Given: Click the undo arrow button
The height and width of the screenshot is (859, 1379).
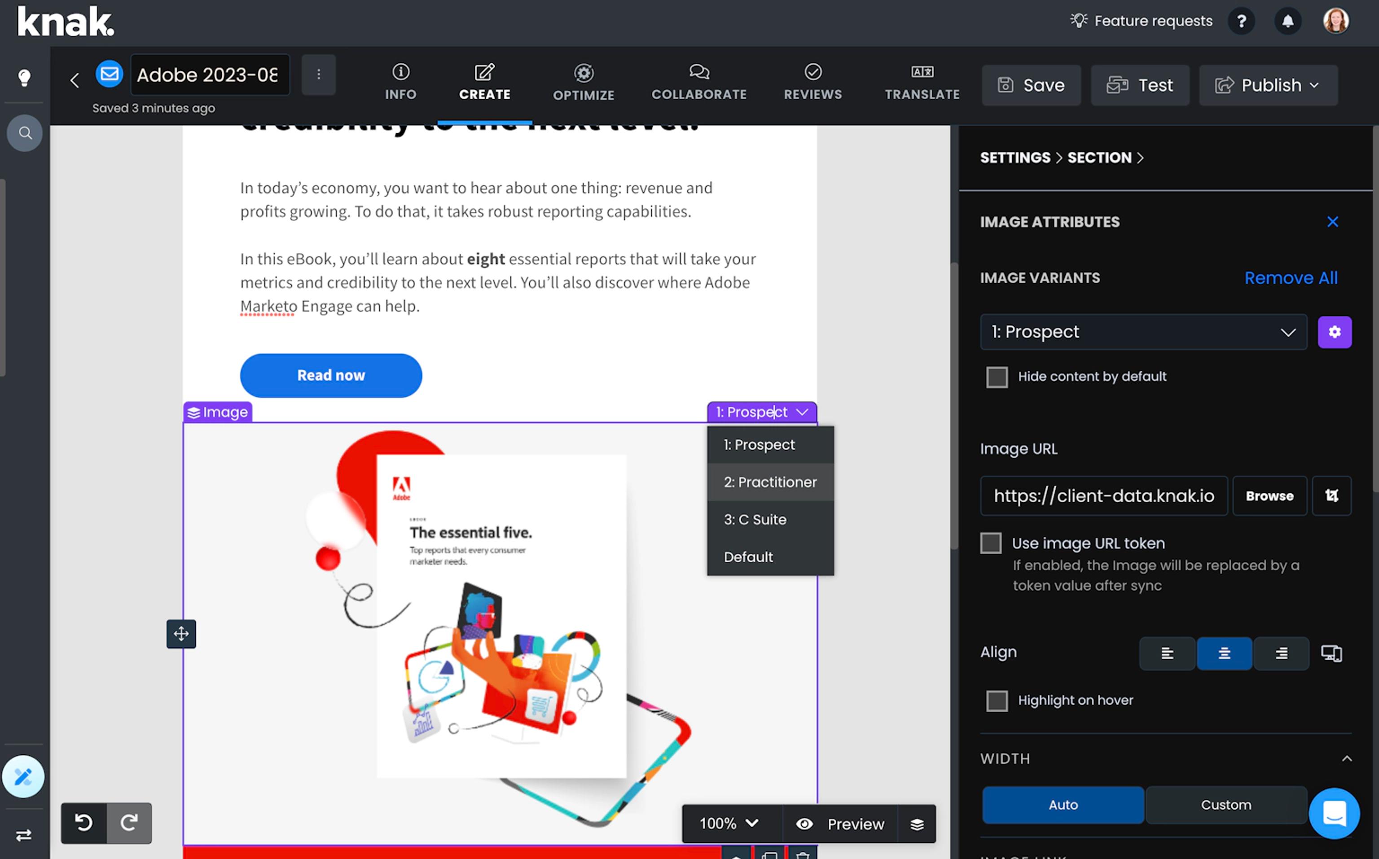Looking at the screenshot, I should [x=83, y=822].
